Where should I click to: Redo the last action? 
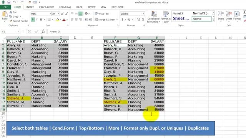22,2
